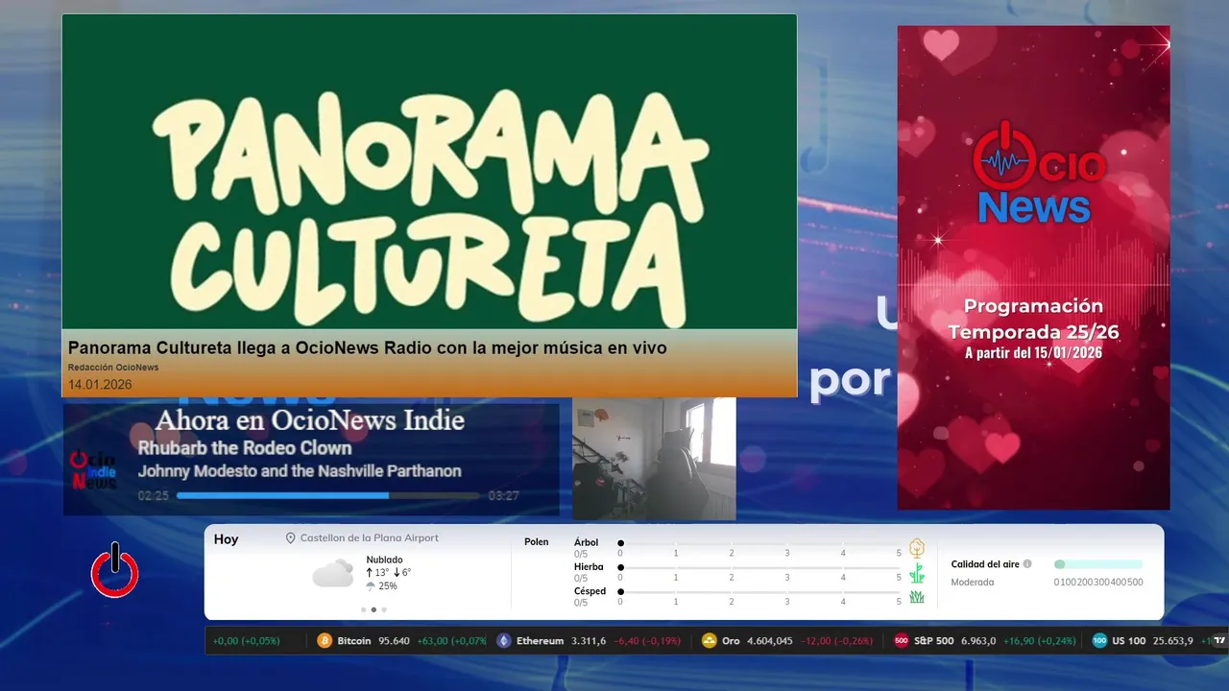Select the first weather carousel dot

point(363,609)
